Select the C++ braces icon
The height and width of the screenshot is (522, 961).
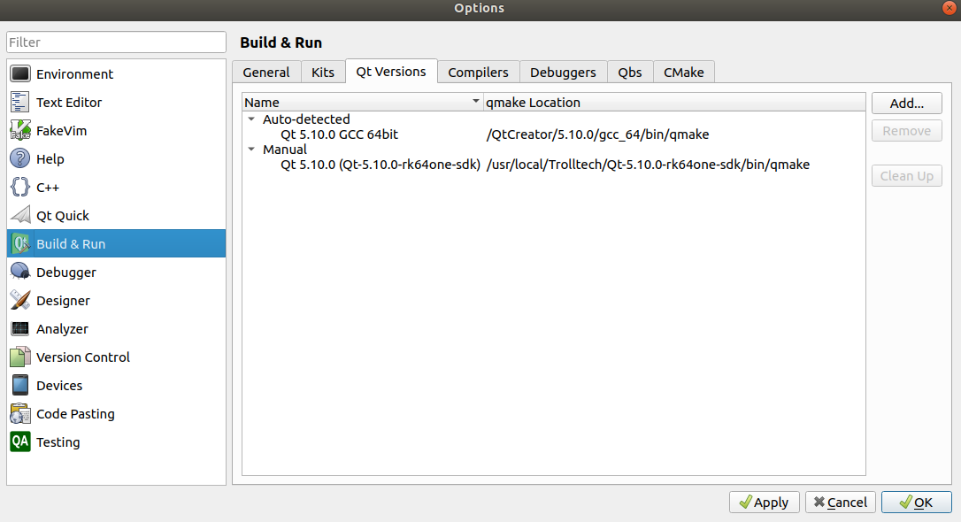tap(20, 187)
